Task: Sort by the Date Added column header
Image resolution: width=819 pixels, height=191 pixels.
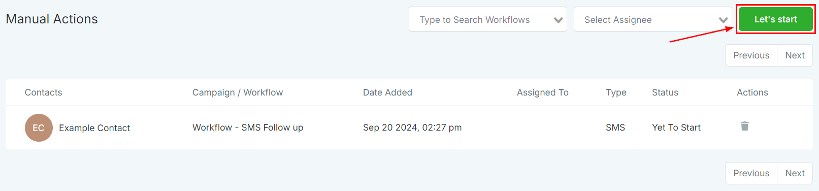Action: (x=387, y=92)
